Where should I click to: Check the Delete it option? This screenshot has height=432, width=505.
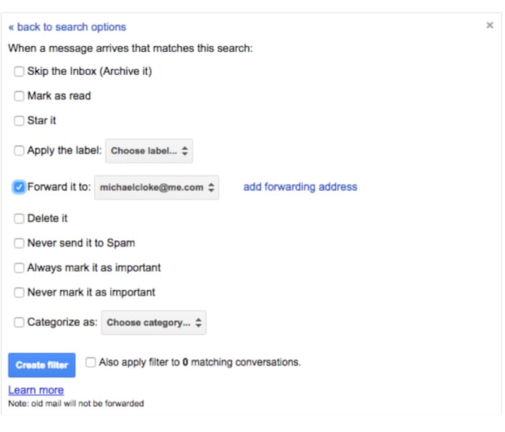click(19, 219)
